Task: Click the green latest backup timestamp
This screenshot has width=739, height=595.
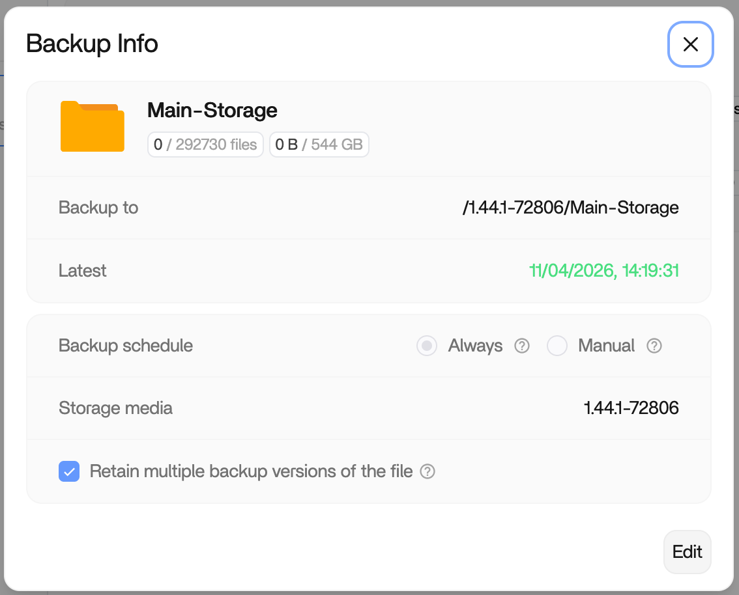Action: coord(604,270)
